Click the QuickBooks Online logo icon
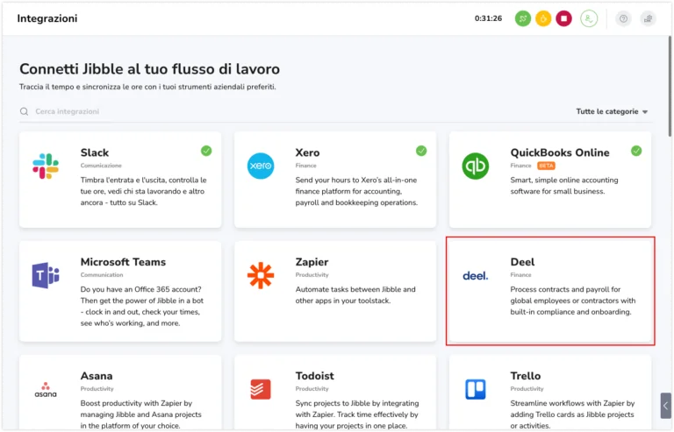The height and width of the screenshot is (432, 674). click(x=476, y=166)
